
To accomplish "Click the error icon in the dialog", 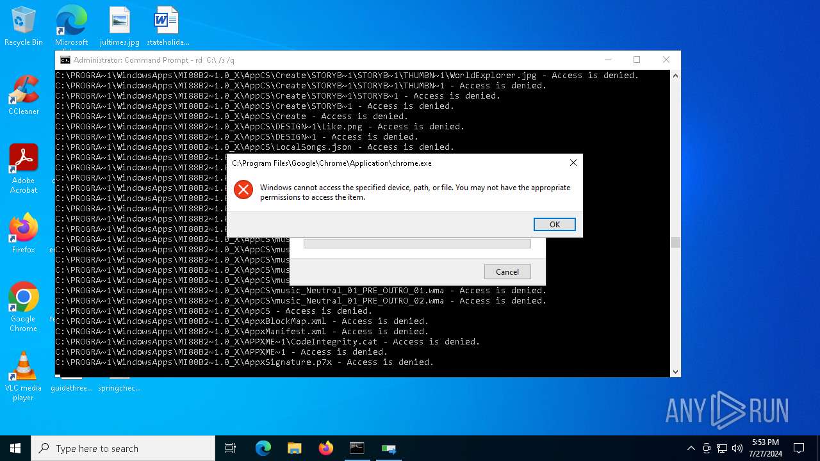I will point(243,189).
